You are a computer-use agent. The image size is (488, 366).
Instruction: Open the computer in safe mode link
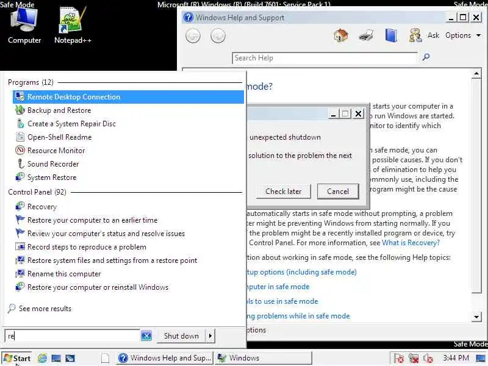[x=278, y=287]
